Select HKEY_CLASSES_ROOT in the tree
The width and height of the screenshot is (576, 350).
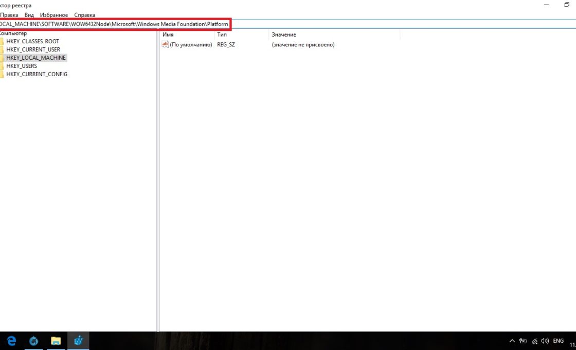tap(32, 41)
